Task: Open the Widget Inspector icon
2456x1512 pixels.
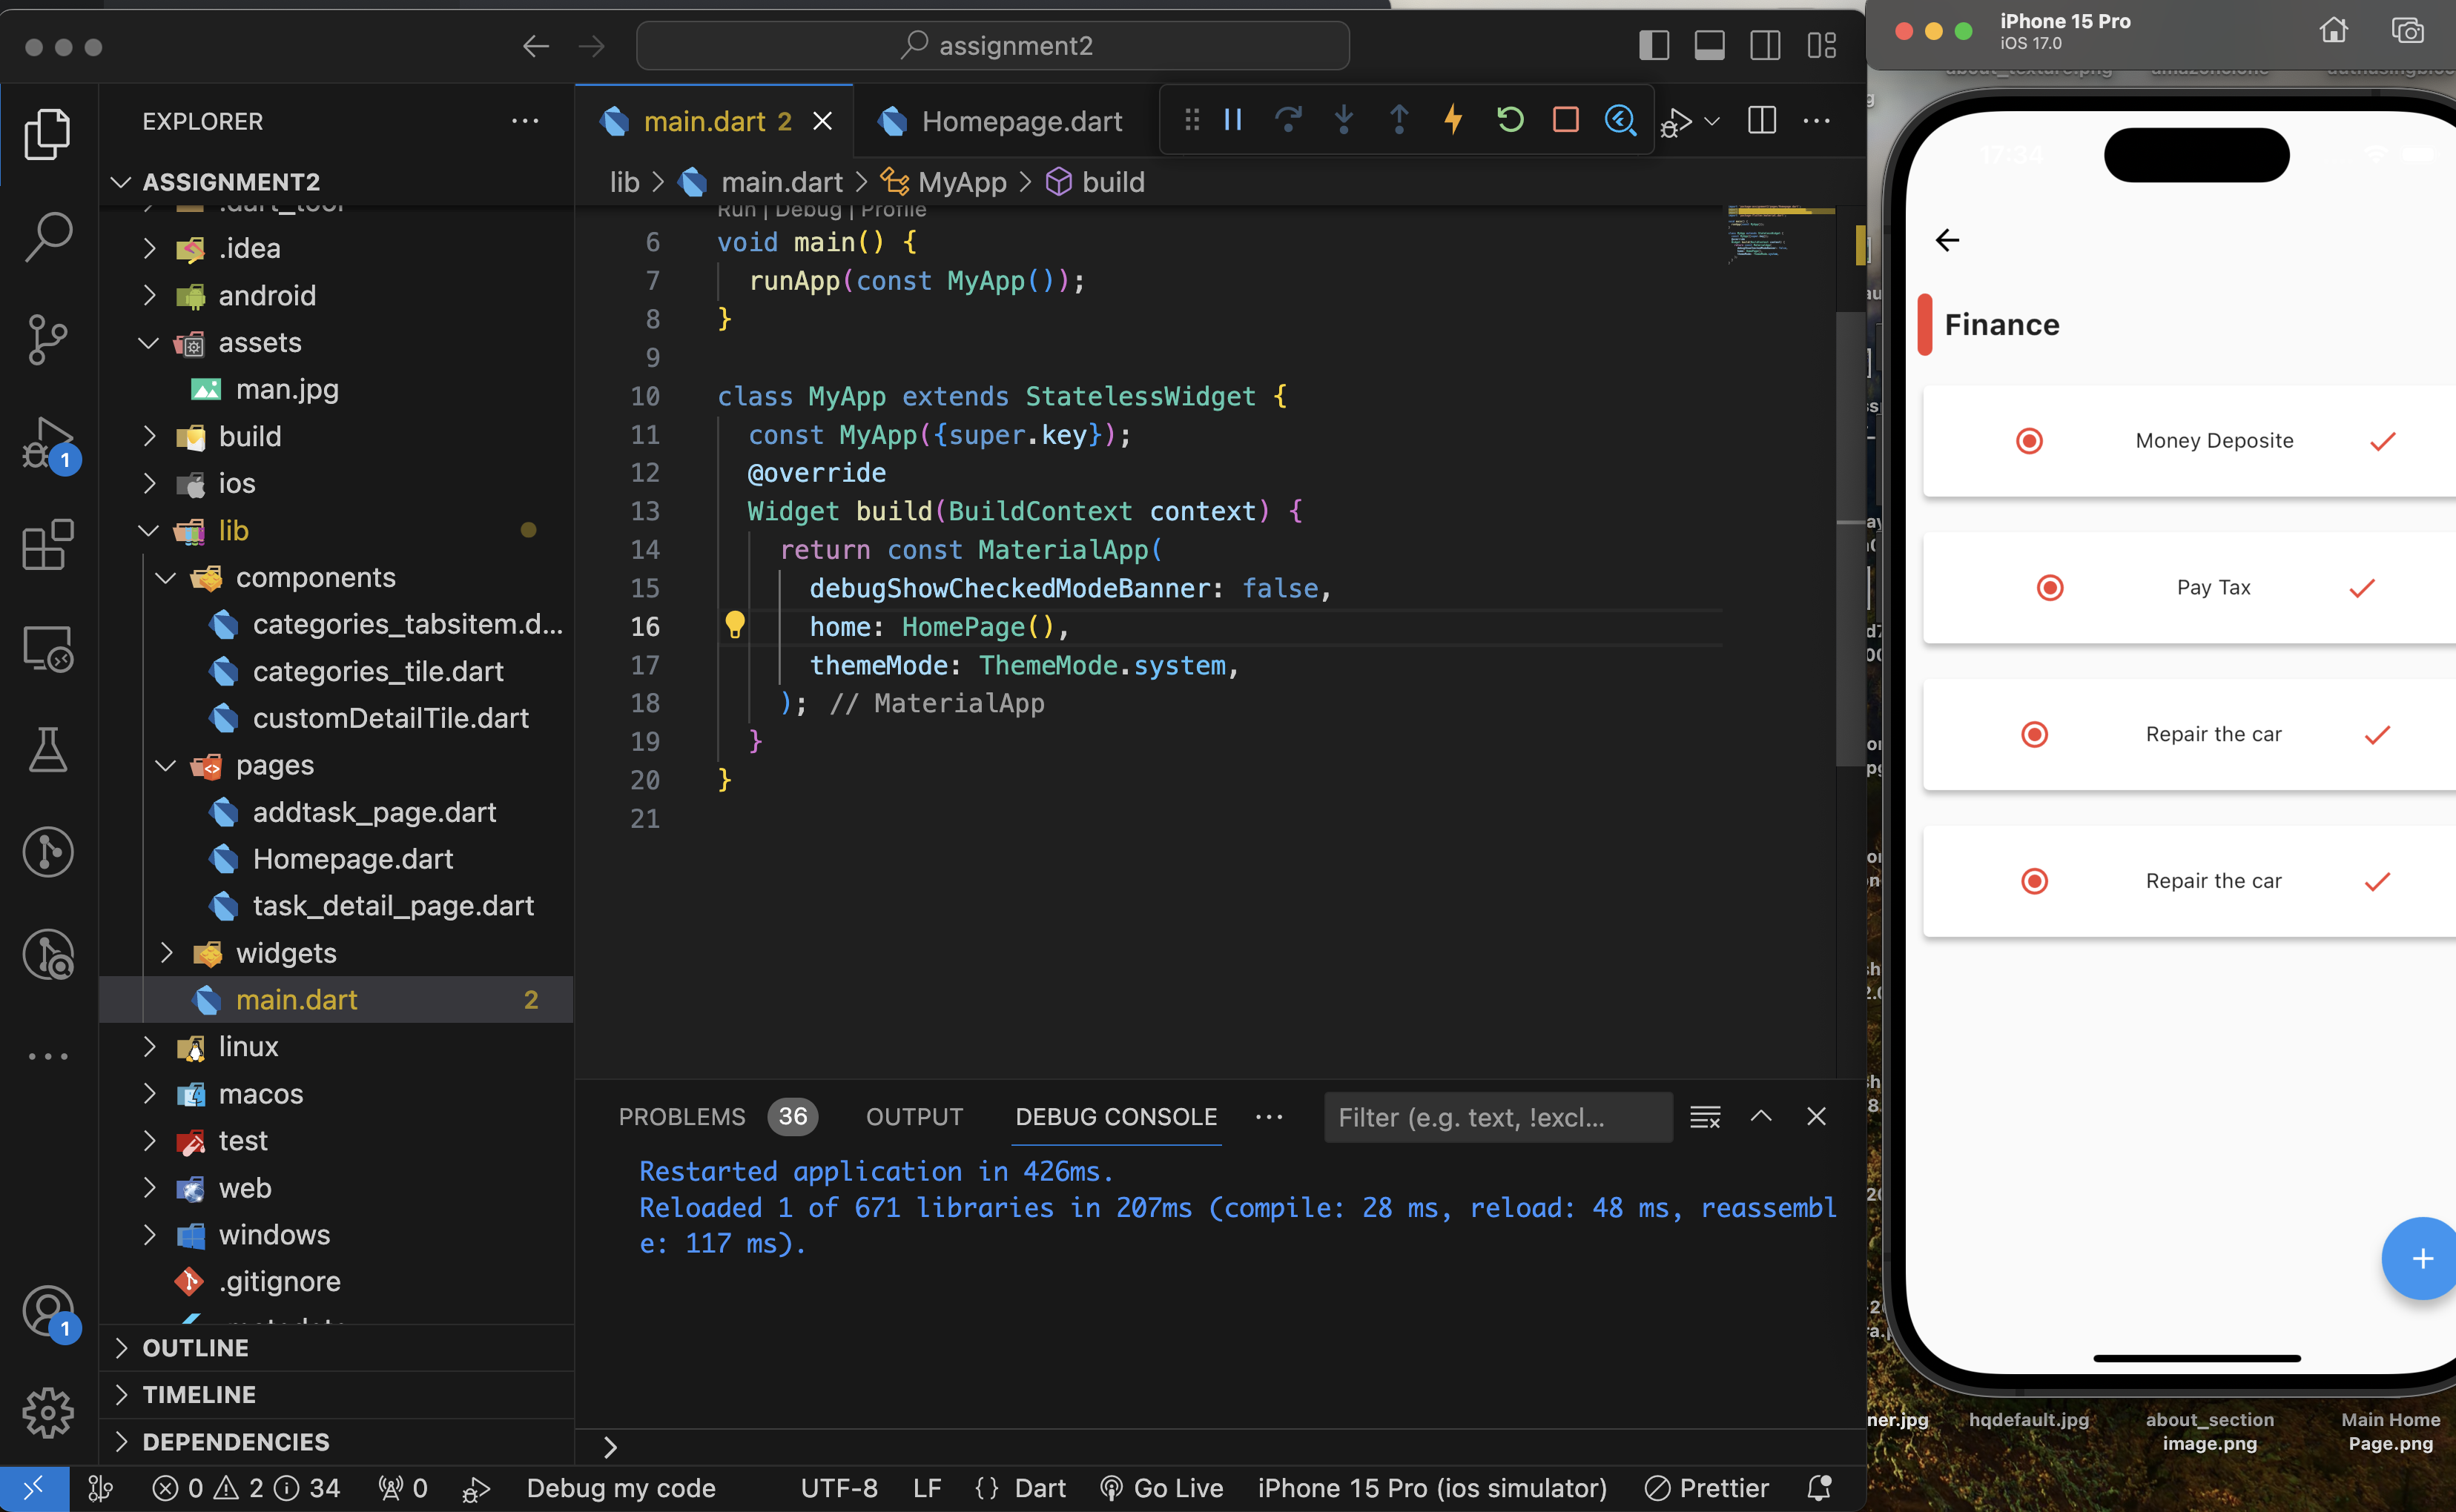Action: [1621, 120]
